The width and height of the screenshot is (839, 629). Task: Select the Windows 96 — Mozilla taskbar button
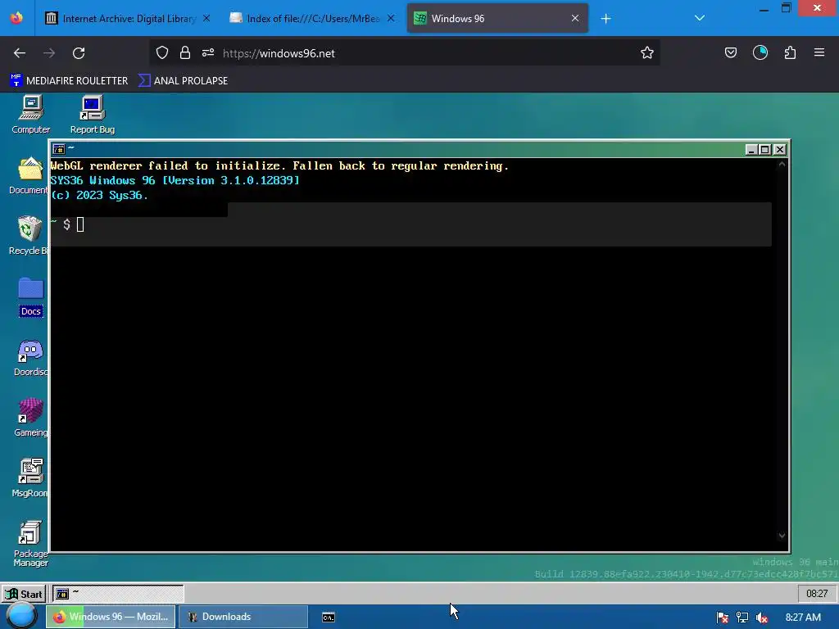coord(111,617)
